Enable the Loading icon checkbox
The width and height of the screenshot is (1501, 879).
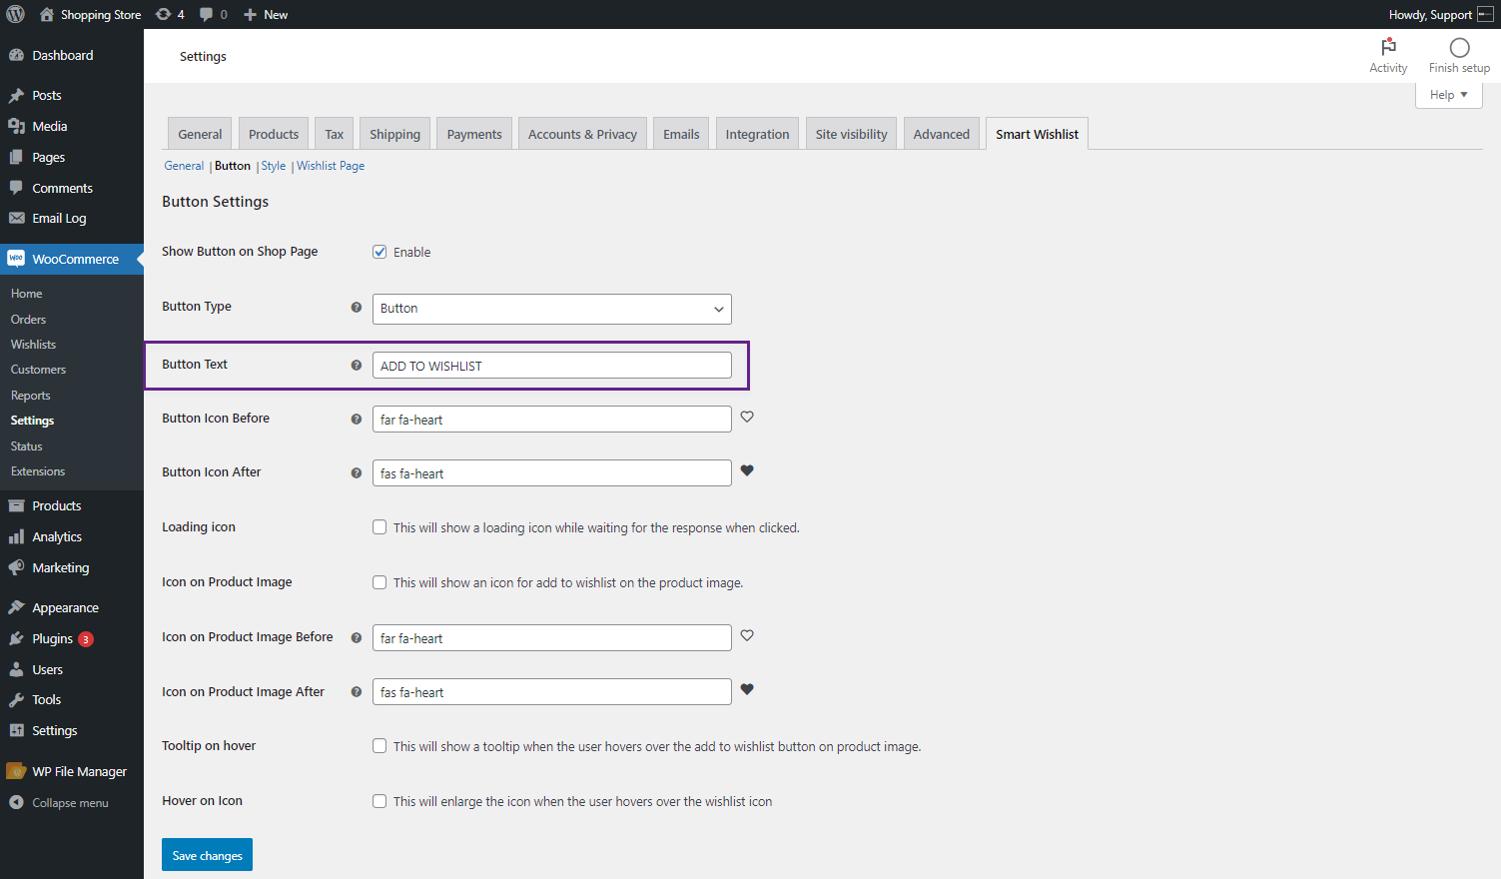click(379, 527)
